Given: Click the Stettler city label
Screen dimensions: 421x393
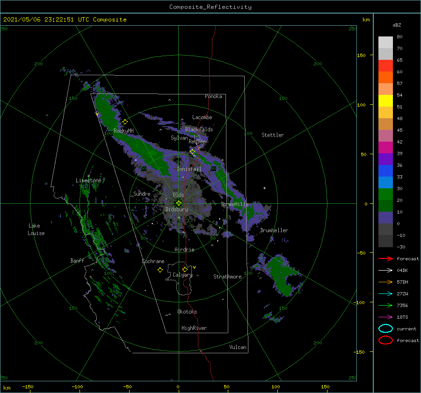Looking at the screenshot, I should click(273, 135).
